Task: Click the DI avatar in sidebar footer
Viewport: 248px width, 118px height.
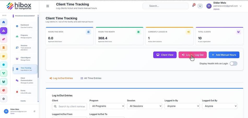Action: (x=6, y=111)
